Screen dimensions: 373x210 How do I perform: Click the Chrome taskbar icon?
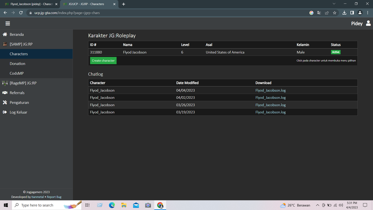click(160, 205)
